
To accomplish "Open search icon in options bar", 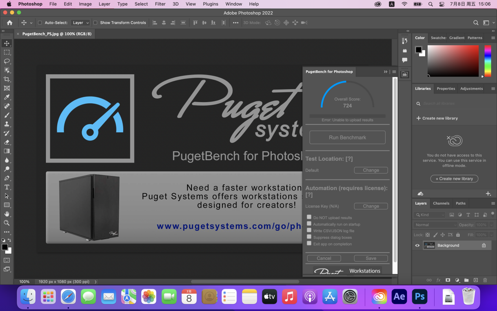I will [476, 23].
